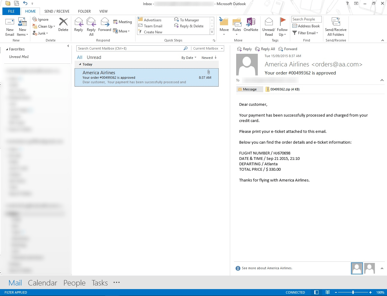The height and width of the screenshot is (296, 387).
Task: Click the Forward icon in ribbon
Action: (x=105, y=23)
